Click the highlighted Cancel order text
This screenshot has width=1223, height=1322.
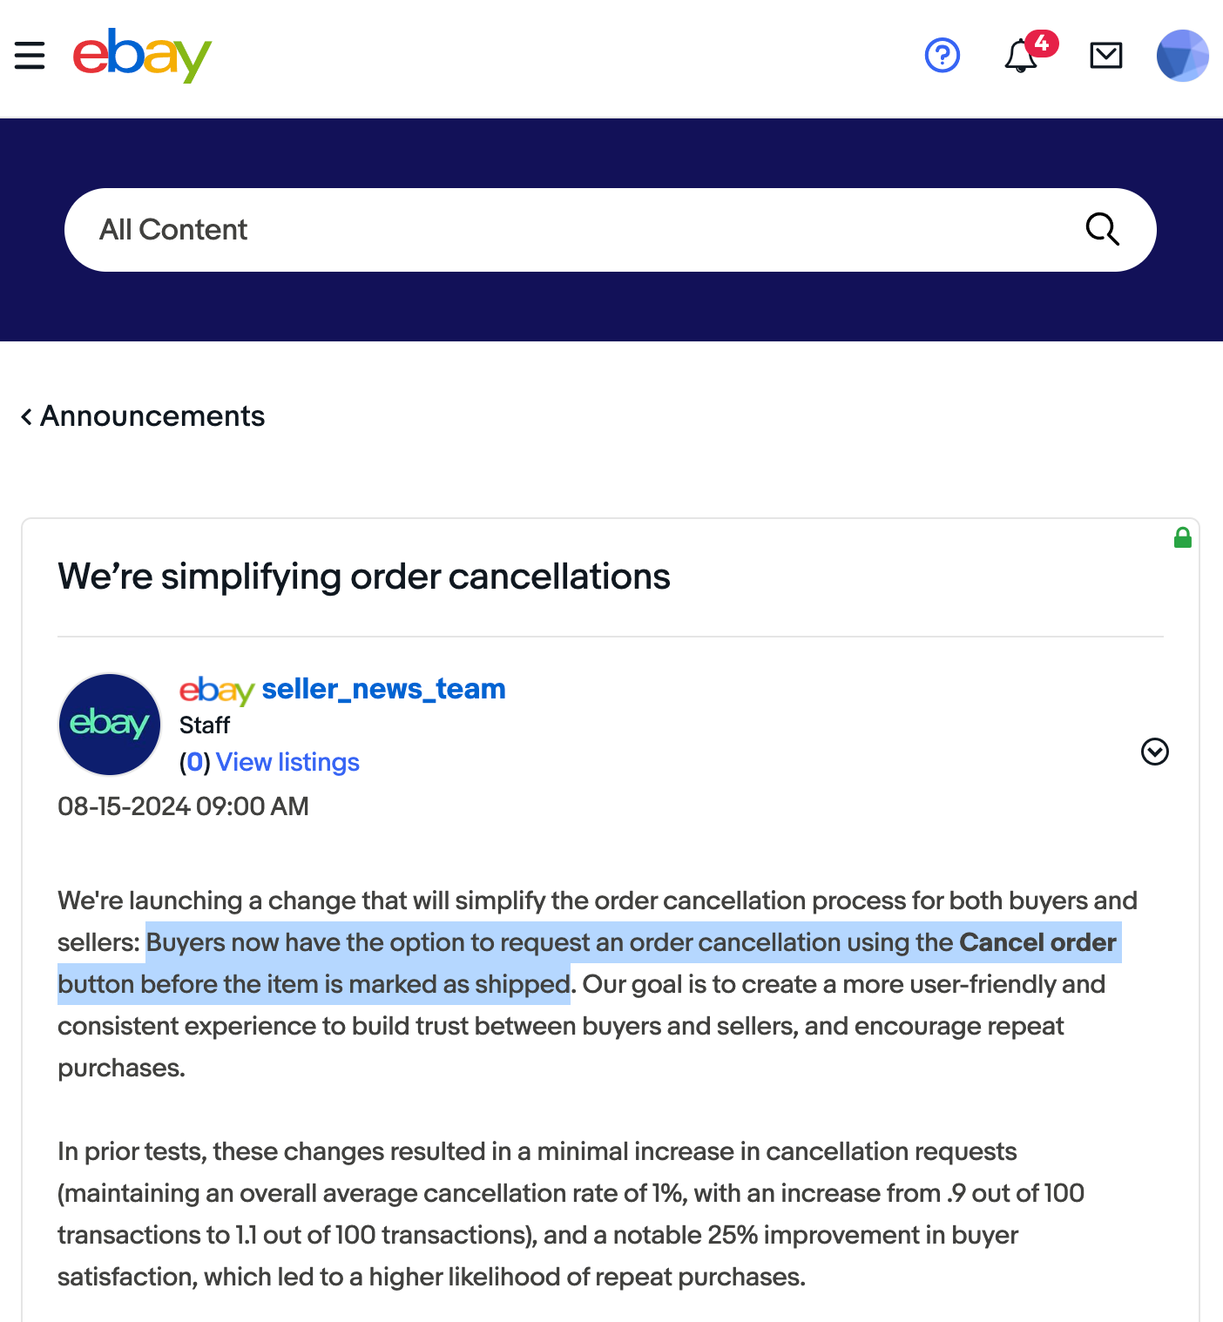pos(1037,942)
